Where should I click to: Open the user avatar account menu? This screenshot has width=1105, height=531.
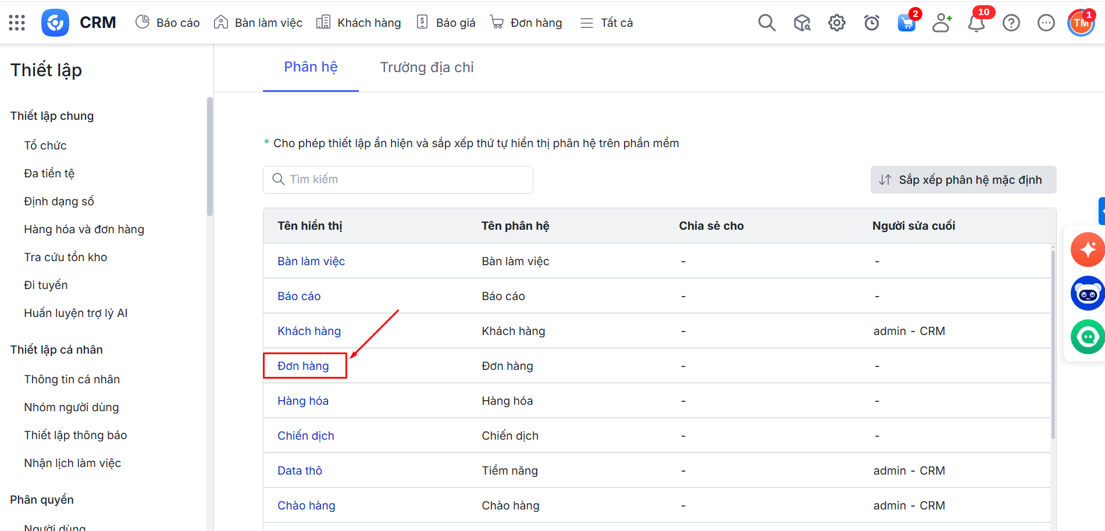pyautogui.click(x=1081, y=23)
